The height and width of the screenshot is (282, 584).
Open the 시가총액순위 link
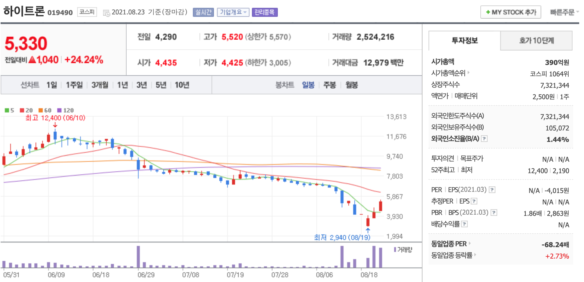tap(448, 73)
